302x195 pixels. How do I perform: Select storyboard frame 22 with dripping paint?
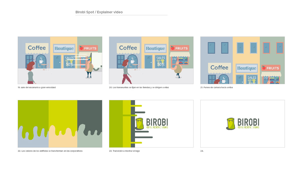click(60, 124)
